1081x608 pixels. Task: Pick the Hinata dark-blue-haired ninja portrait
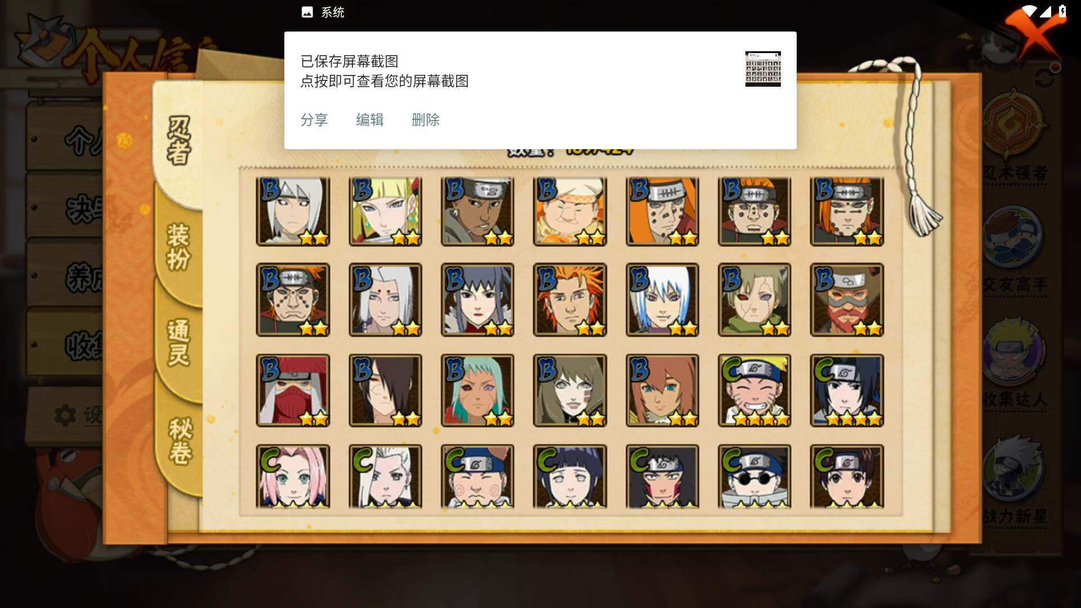pyautogui.click(x=570, y=476)
